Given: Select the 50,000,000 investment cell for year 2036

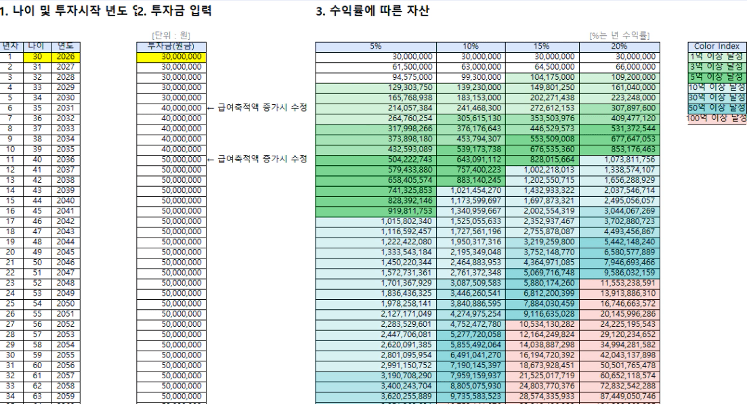Looking at the screenshot, I should coord(171,160).
